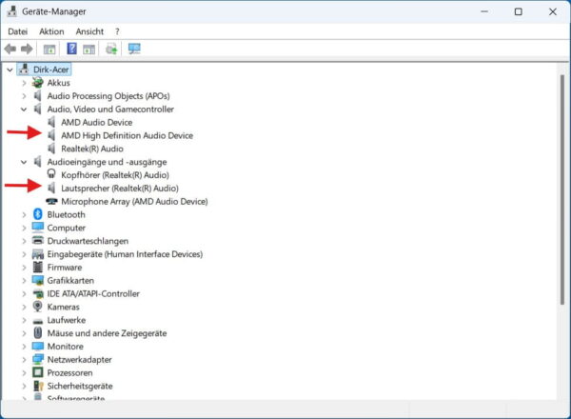571x419 pixels.
Task: Open the Ansicht menu
Action: [89, 31]
